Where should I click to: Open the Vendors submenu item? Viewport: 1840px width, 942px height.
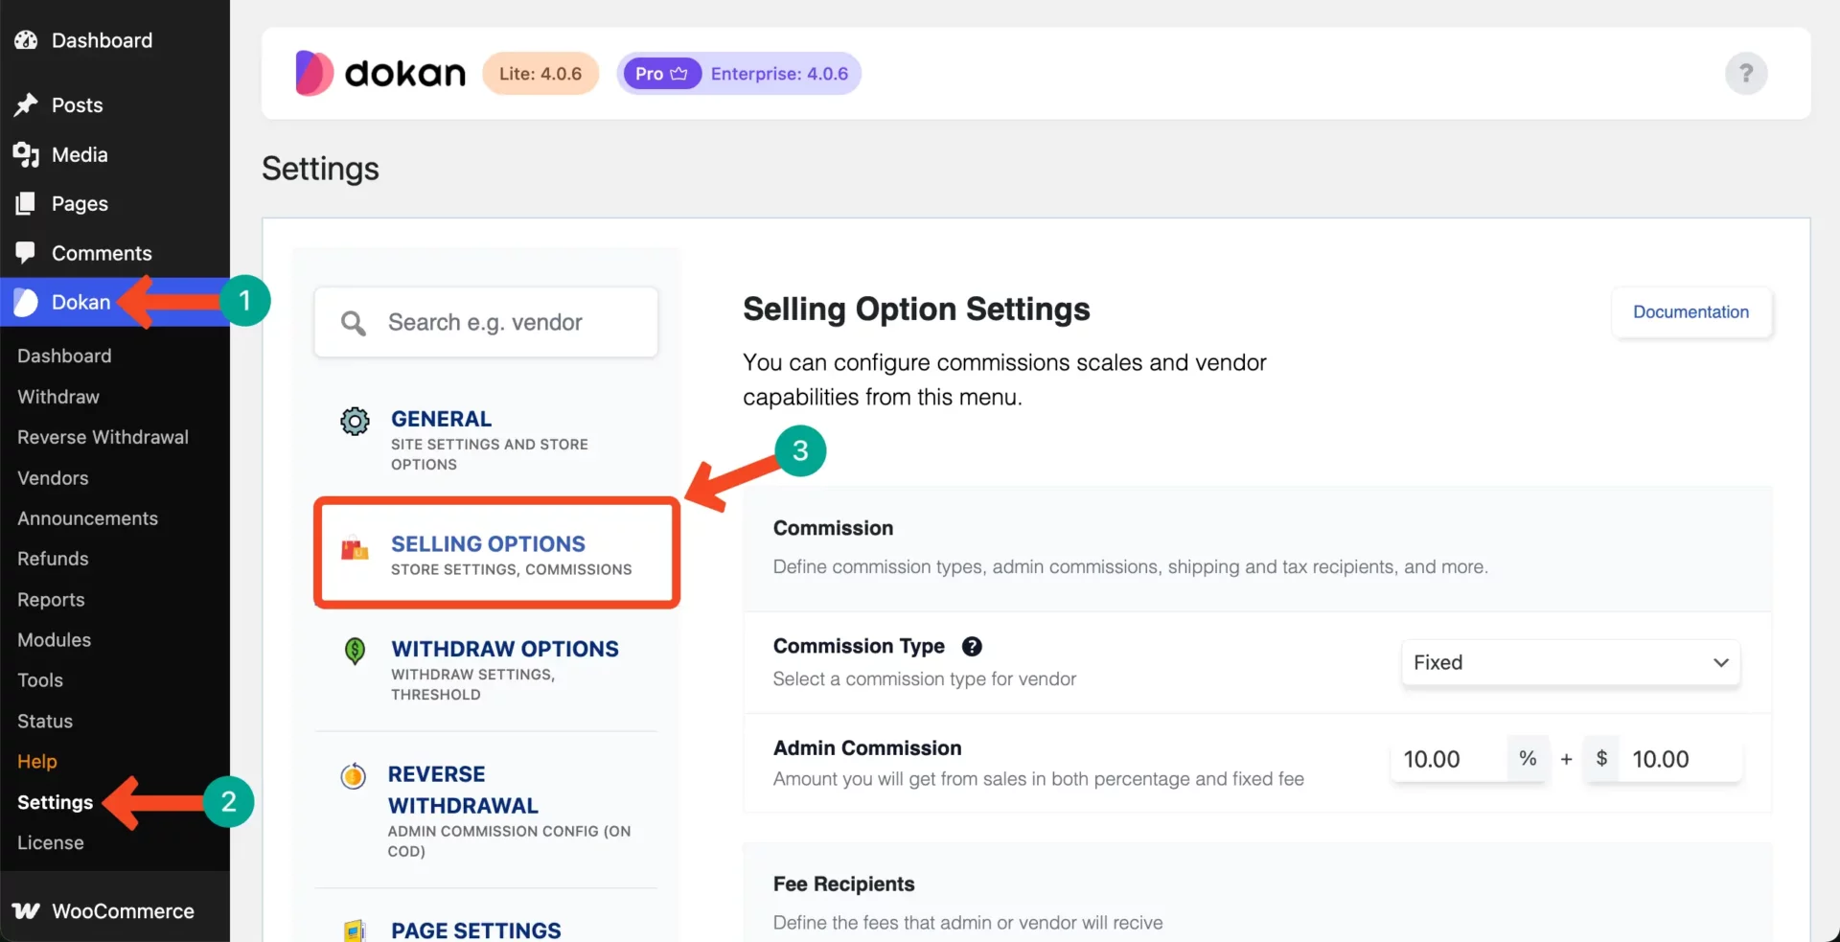(53, 477)
